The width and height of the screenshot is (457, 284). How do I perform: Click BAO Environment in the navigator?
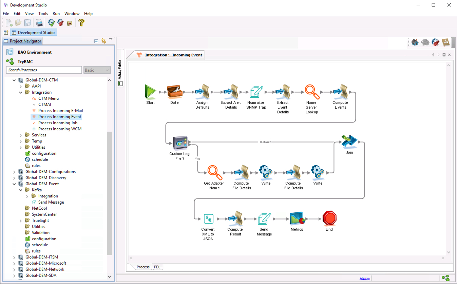click(x=35, y=52)
